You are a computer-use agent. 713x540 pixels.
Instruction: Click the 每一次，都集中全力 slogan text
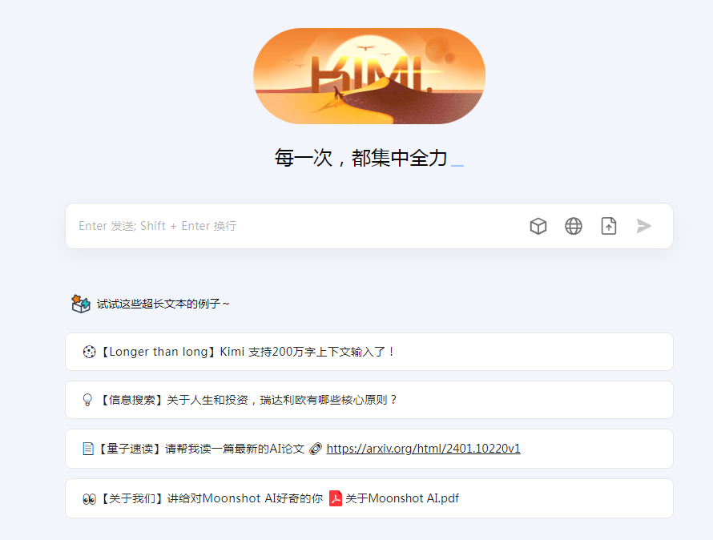pyautogui.click(x=361, y=158)
